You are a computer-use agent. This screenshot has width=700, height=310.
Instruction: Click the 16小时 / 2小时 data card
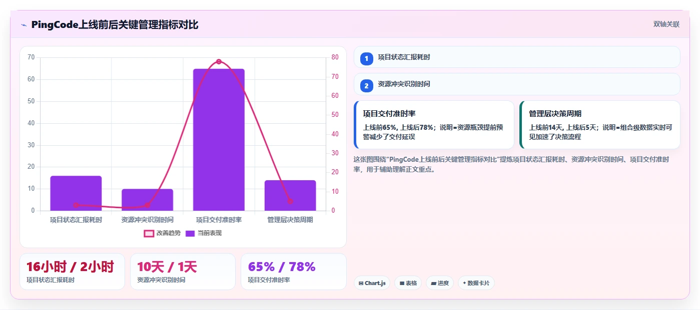72,272
